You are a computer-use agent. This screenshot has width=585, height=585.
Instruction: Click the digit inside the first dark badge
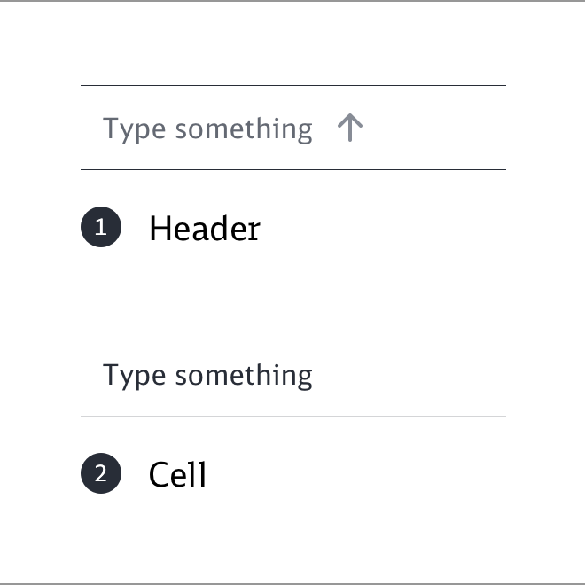101,228
